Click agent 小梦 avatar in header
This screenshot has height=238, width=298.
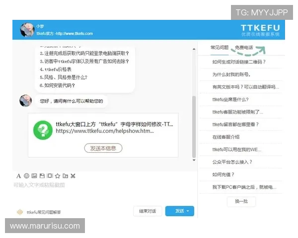coord(27,30)
